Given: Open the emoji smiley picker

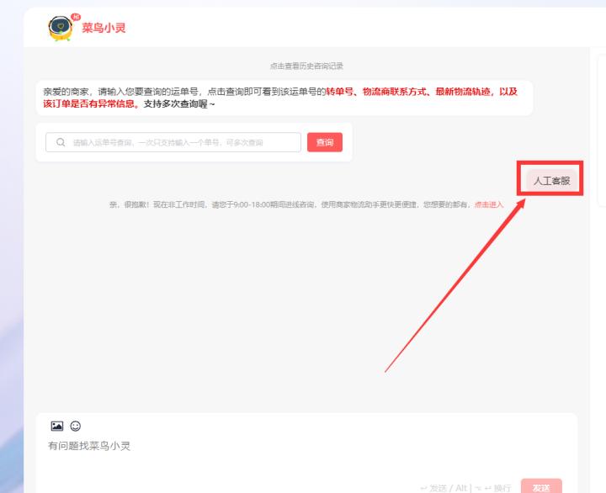Looking at the screenshot, I should (76, 426).
